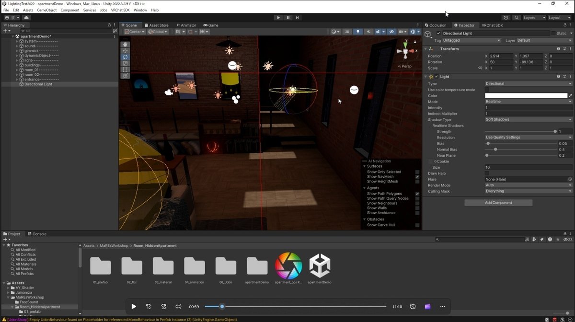Rewind ten seconds in video player
The height and width of the screenshot is (322, 575).
[x=149, y=307]
